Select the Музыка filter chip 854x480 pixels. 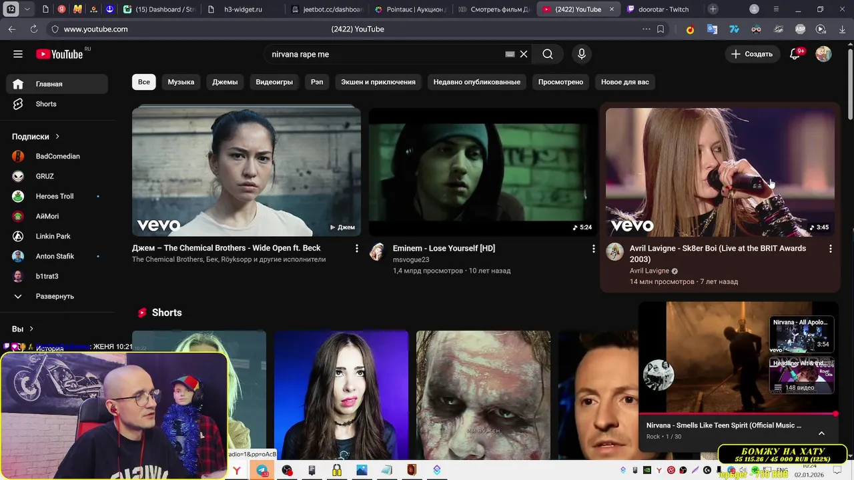(x=181, y=82)
